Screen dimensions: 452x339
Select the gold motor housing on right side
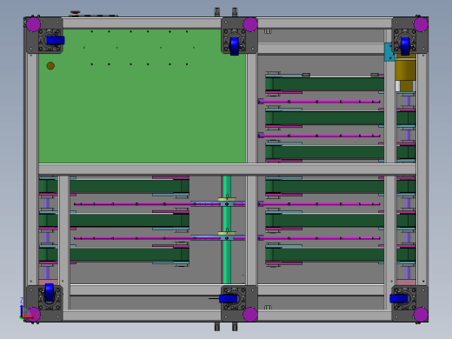point(405,72)
